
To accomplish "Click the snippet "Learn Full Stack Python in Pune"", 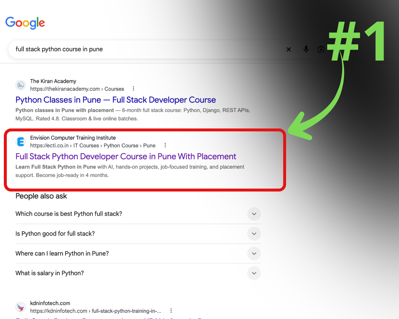I will pos(56,167).
